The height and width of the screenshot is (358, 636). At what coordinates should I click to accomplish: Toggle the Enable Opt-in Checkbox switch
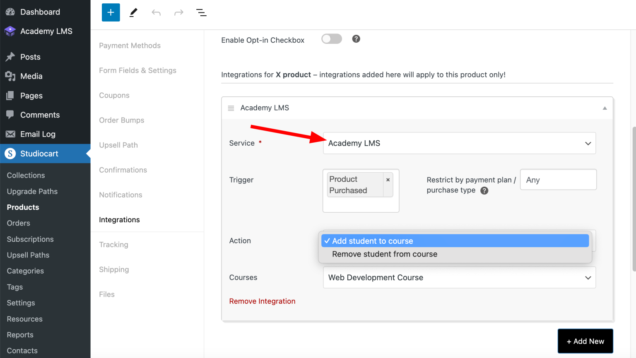(x=332, y=39)
